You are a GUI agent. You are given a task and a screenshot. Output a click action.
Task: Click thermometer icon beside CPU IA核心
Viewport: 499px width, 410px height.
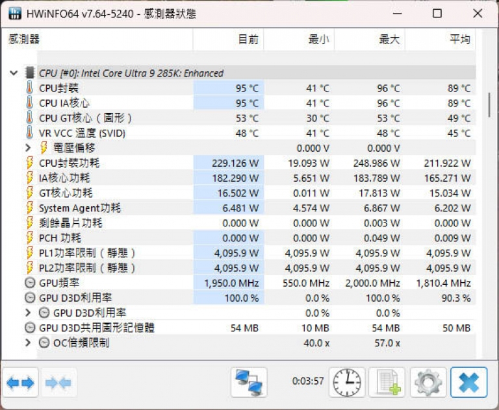coord(30,103)
